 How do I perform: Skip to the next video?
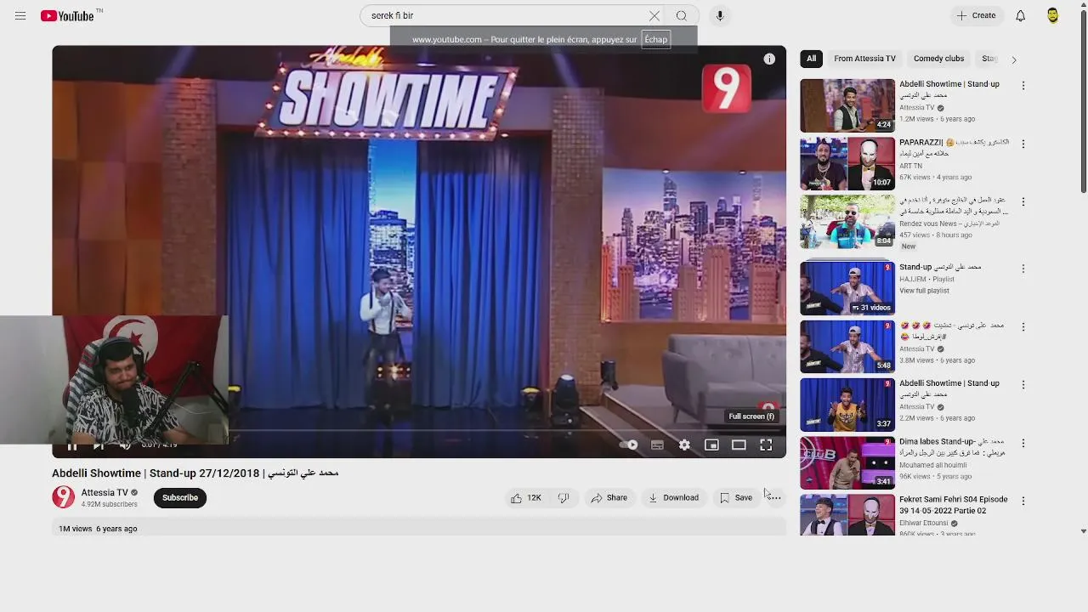[99, 445]
